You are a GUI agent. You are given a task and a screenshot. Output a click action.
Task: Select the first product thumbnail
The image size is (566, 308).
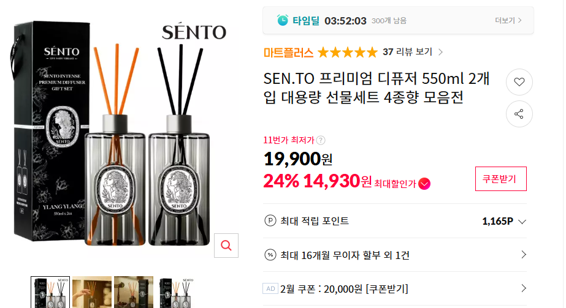tap(50, 292)
